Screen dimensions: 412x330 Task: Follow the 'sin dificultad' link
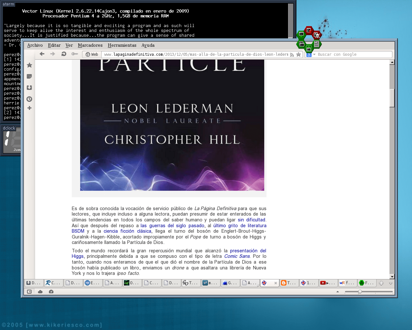pyautogui.click(x=252, y=220)
